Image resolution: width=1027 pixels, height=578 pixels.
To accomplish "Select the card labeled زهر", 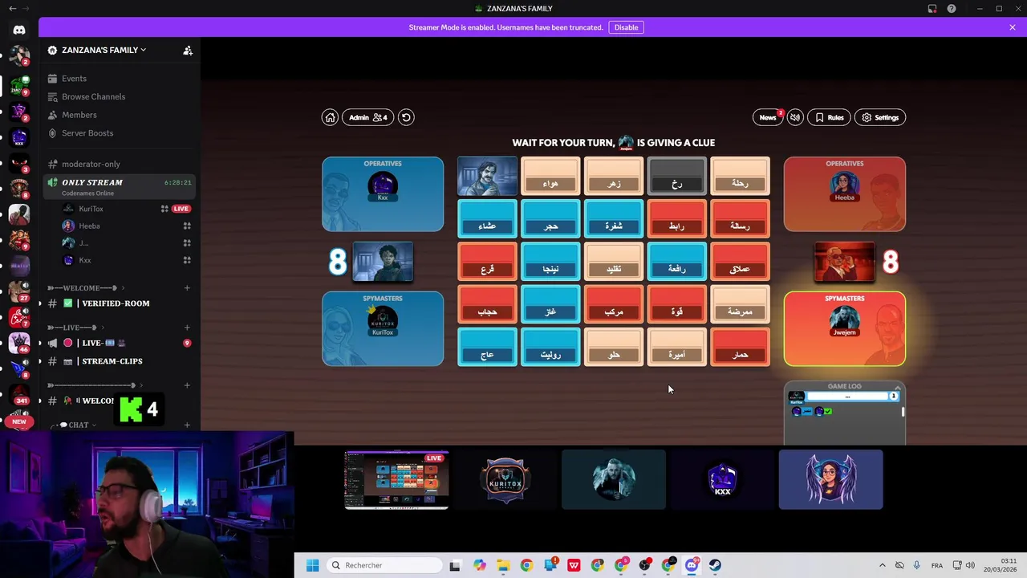I will 614,177.
